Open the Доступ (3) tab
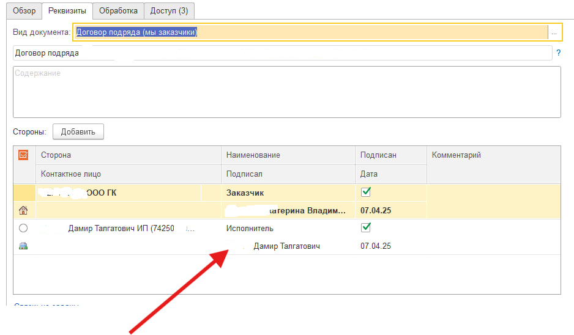The width and height of the screenshot is (574, 335). (x=170, y=10)
